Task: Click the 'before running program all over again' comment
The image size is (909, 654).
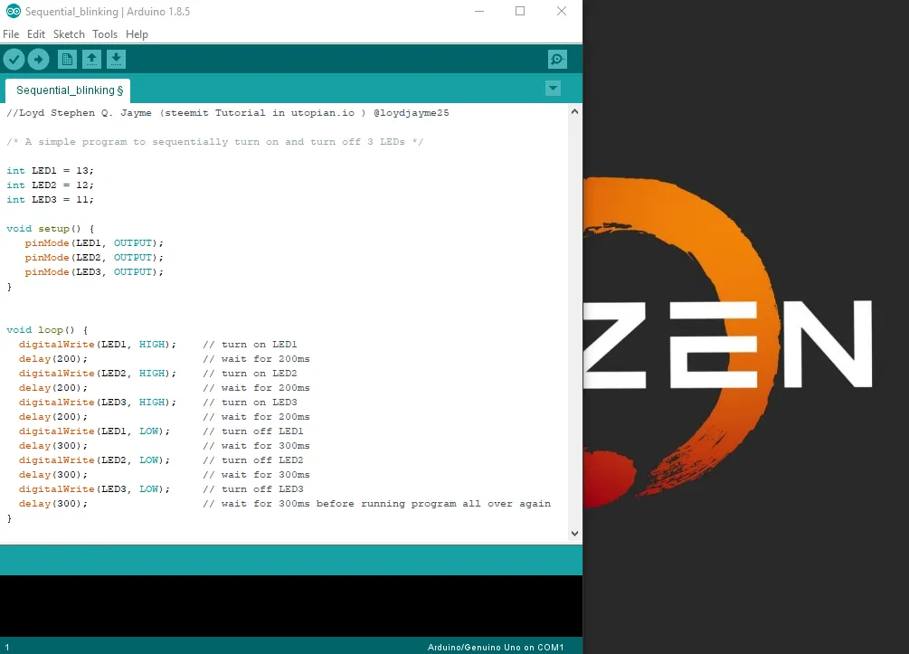Action: (x=433, y=505)
